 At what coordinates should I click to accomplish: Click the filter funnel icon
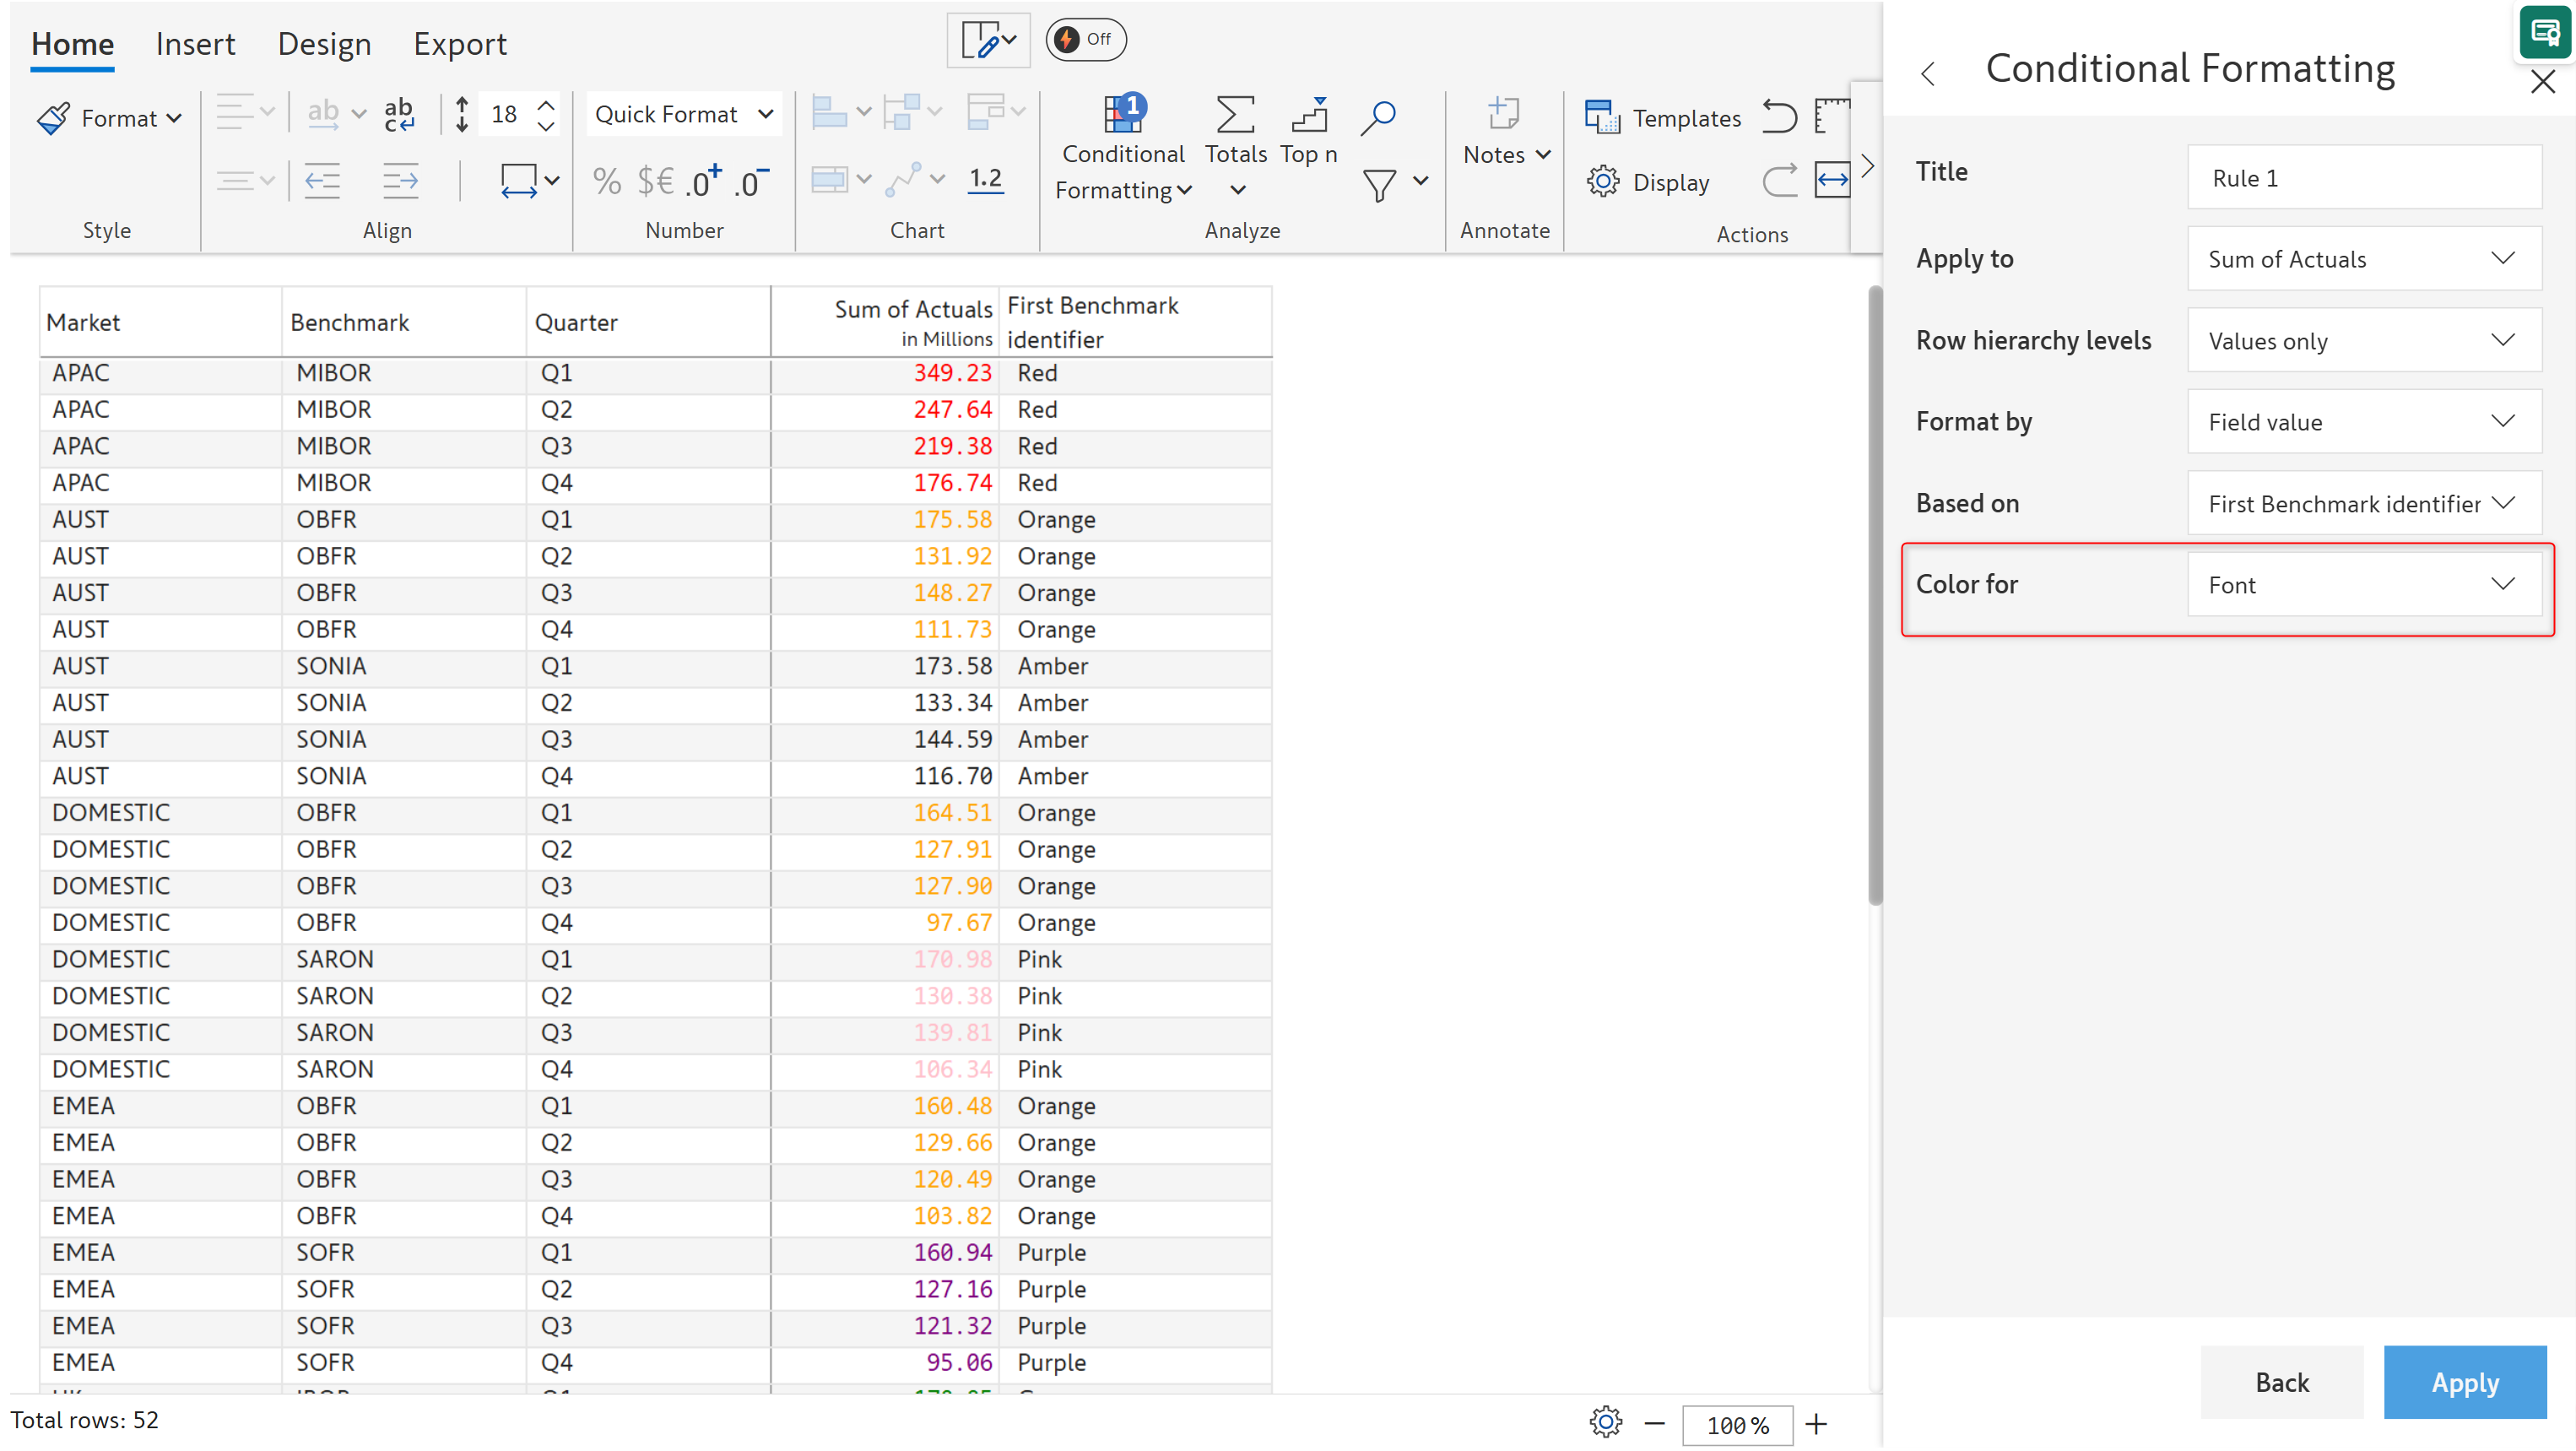click(x=1379, y=184)
